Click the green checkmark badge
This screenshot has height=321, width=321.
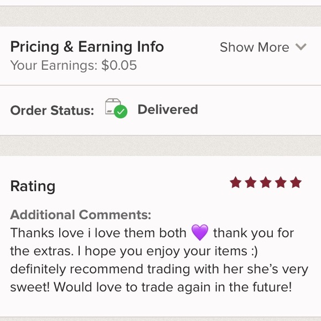point(121,111)
